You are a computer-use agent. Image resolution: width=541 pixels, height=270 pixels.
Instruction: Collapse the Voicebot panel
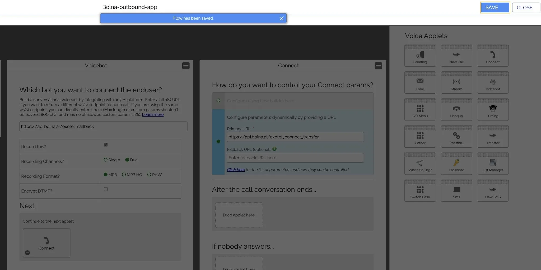(186, 66)
